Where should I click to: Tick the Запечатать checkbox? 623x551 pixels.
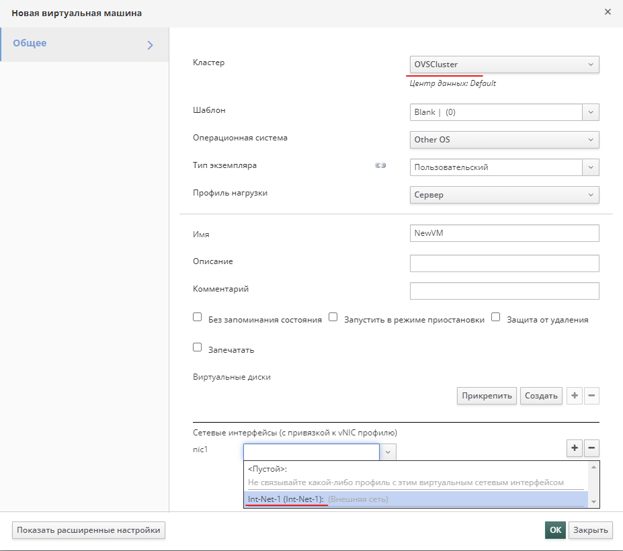click(x=197, y=347)
